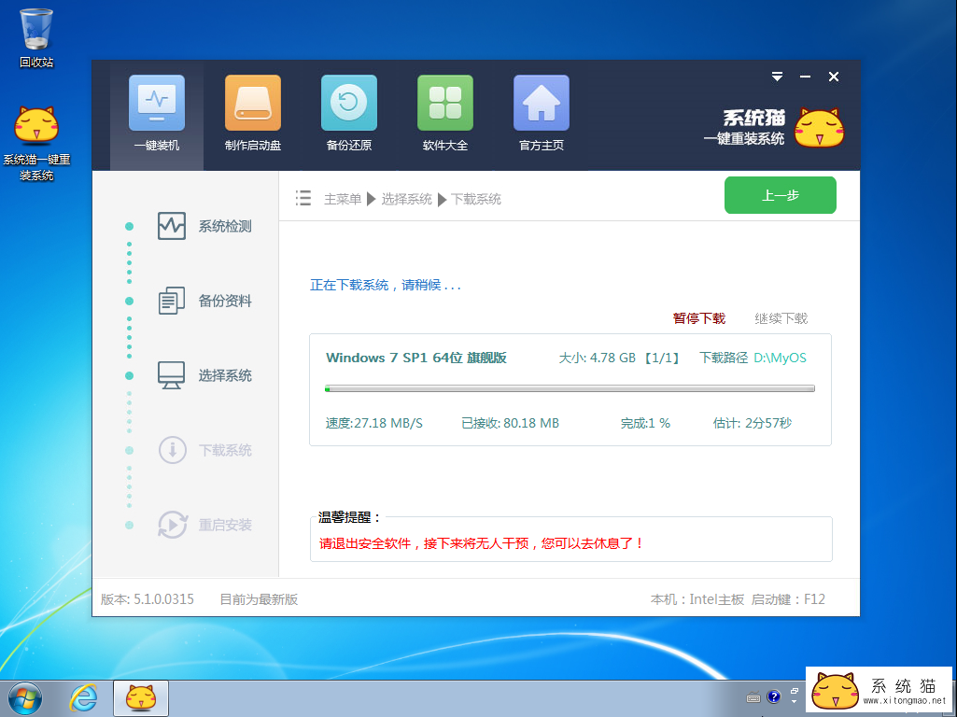Click the 大小: 4.78 GB text
The width and height of the screenshot is (957, 717).
(597, 358)
